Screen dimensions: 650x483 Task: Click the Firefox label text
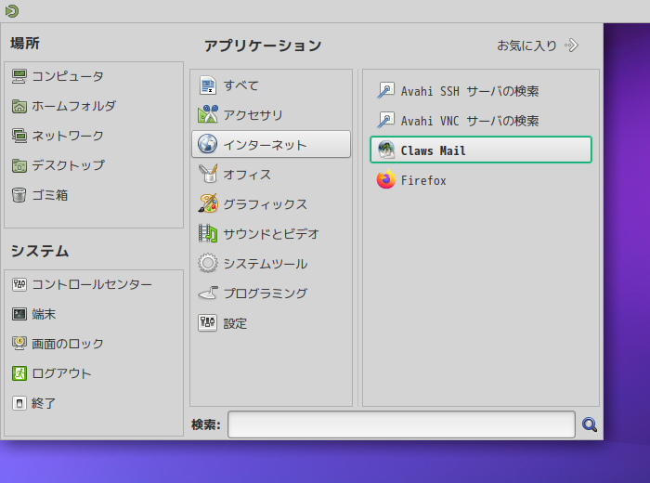(x=423, y=180)
